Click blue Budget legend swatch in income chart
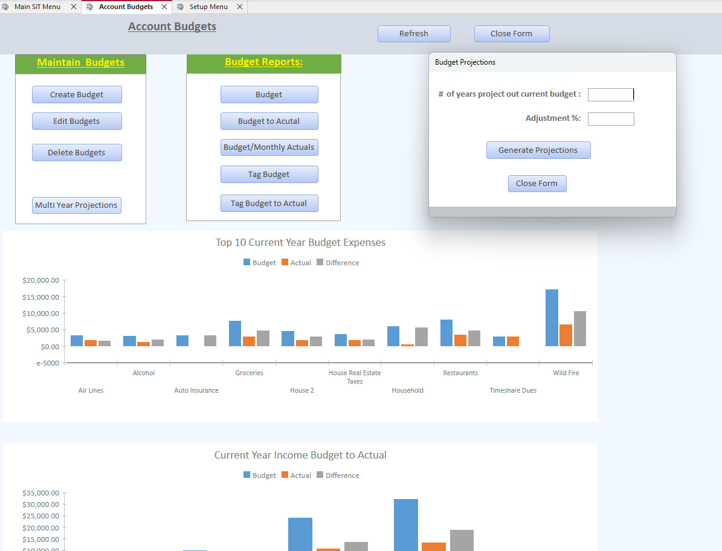722x551 pixels. (x=247, y=475)
